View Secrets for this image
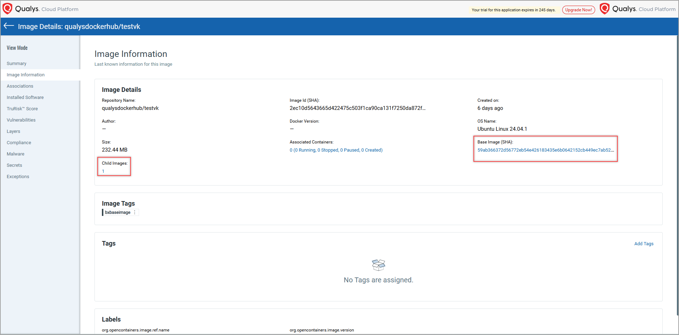 (14, 165)
